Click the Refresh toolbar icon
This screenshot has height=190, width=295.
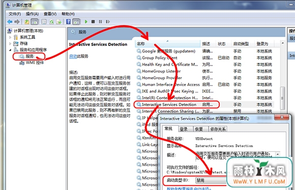51,22
